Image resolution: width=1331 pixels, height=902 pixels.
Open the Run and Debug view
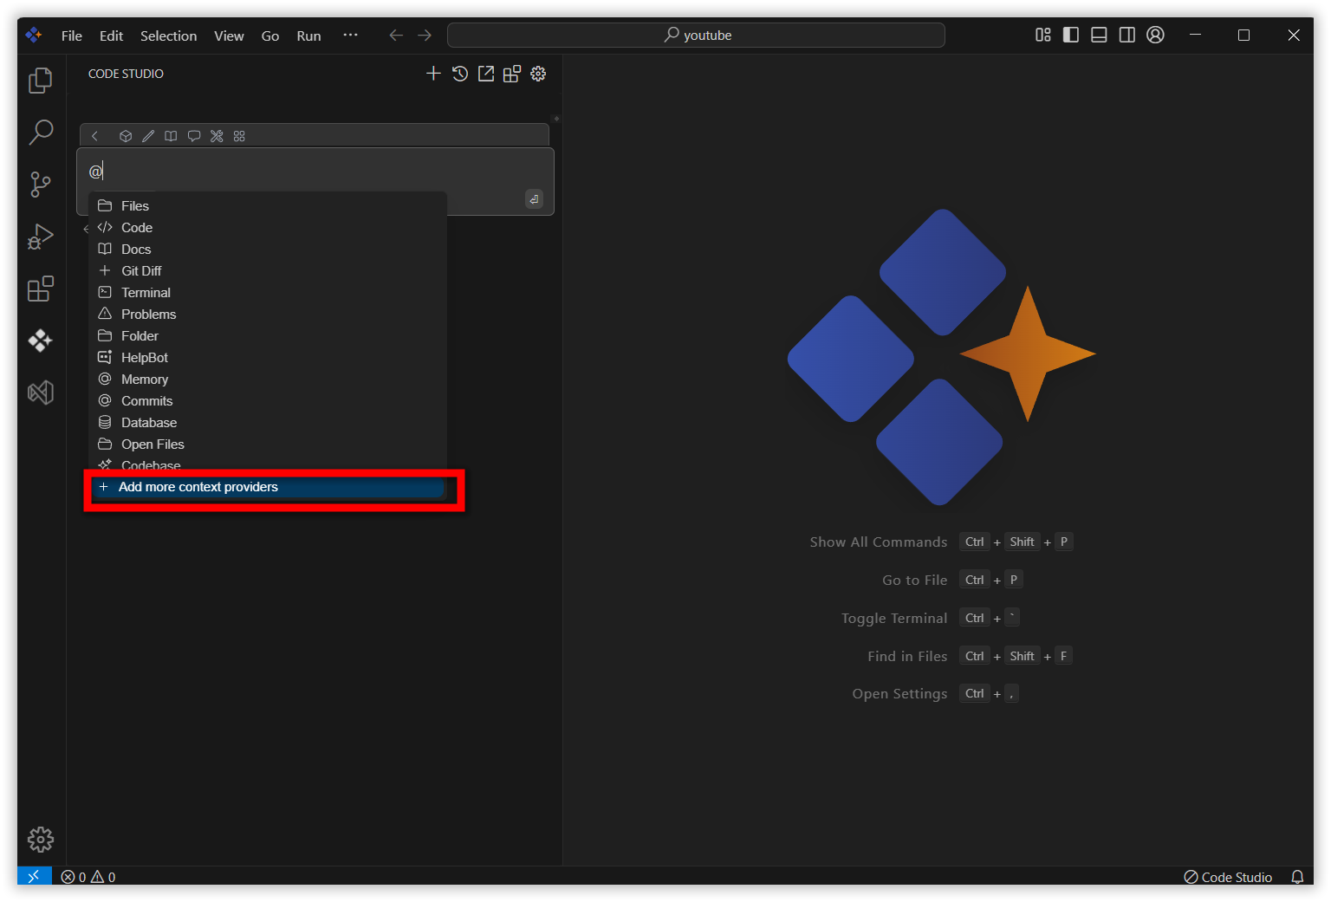(x=41, y=237)
